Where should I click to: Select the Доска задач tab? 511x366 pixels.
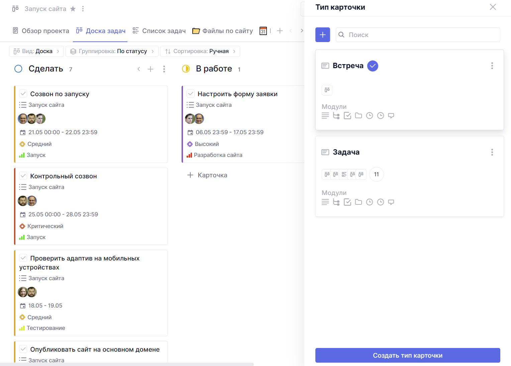coord(101,31)
